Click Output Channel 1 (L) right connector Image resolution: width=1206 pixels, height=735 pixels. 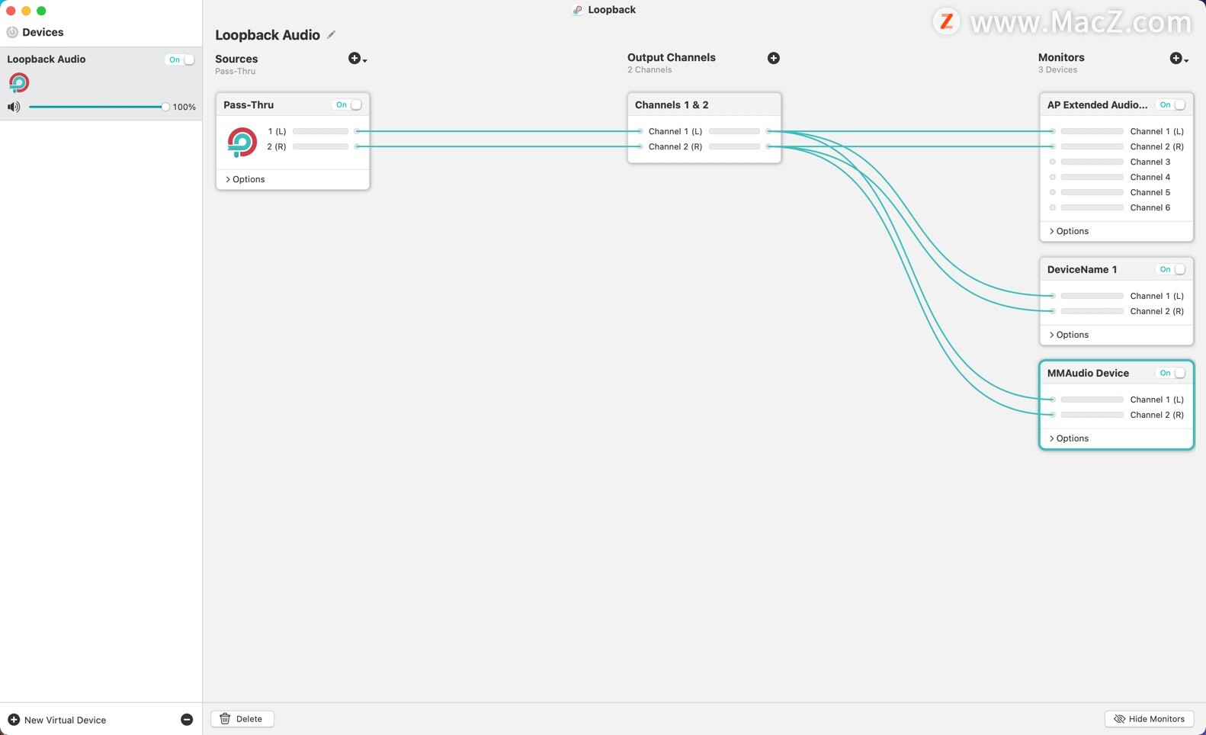(x=768, y=131)
